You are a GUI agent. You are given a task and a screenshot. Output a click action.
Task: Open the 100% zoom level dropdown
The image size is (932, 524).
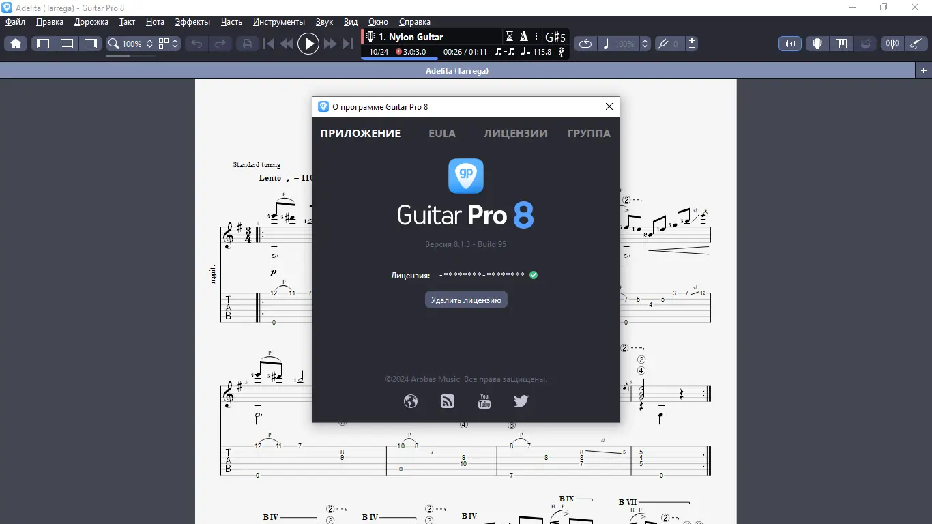pos(138,44)
